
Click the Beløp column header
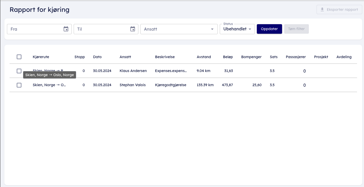point(228,57)
